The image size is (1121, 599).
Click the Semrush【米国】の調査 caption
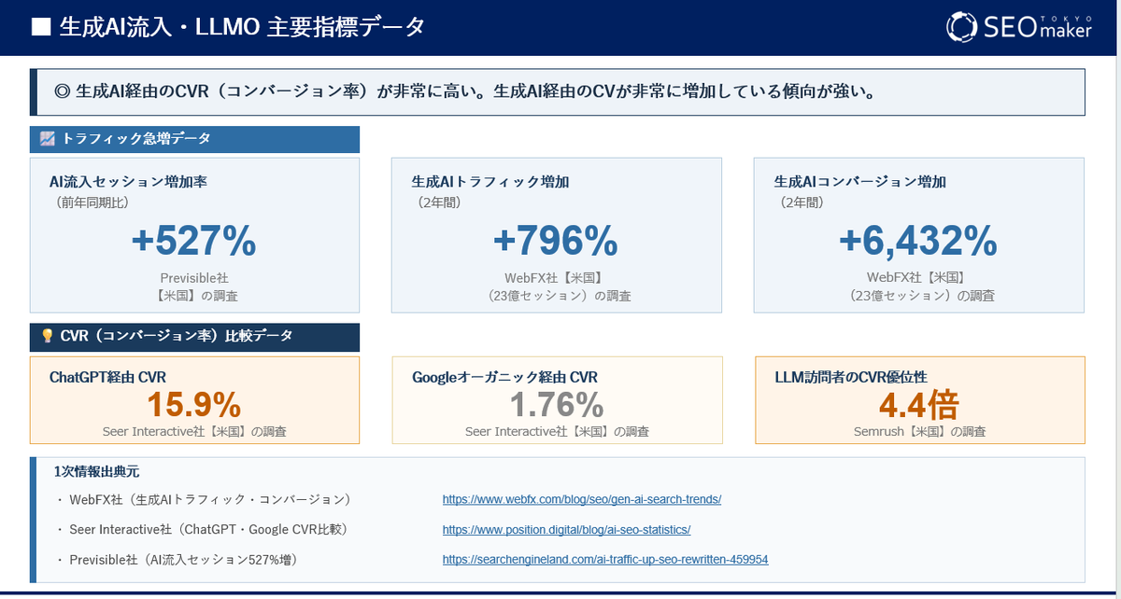pos(919,432)
